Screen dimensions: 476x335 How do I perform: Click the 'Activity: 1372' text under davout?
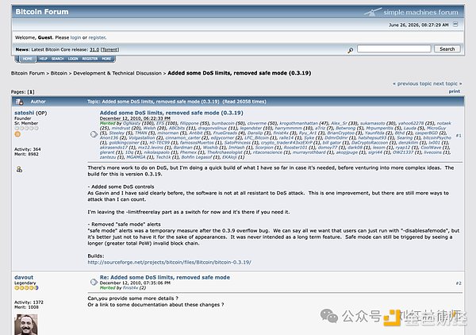pos(29,302)
